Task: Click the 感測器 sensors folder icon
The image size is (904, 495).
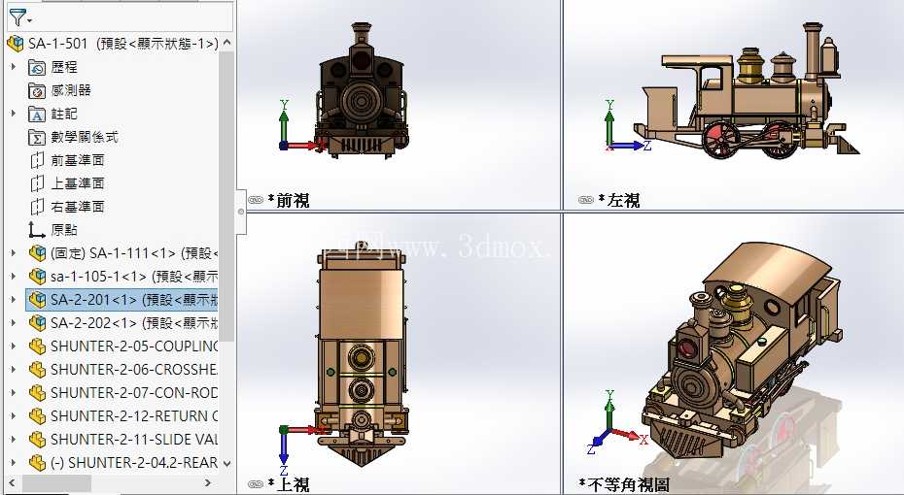Action: point(37,90)
